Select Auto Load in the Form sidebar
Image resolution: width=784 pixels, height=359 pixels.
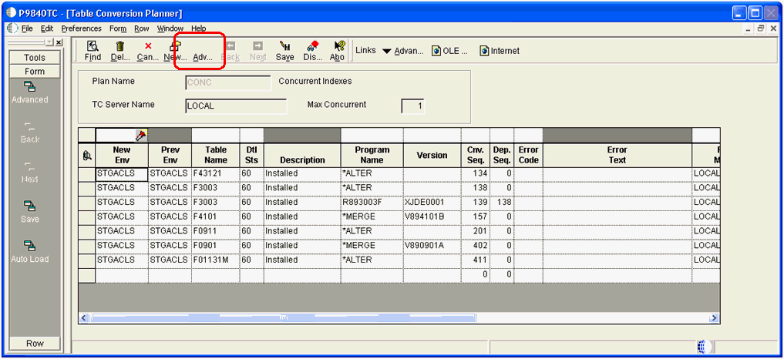[30, 251]
